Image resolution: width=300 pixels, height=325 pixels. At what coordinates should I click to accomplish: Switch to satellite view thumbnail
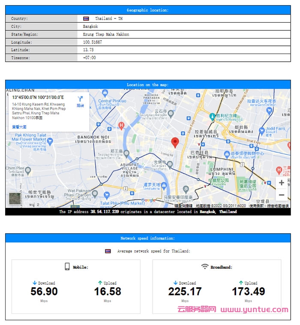coord(15,199)
